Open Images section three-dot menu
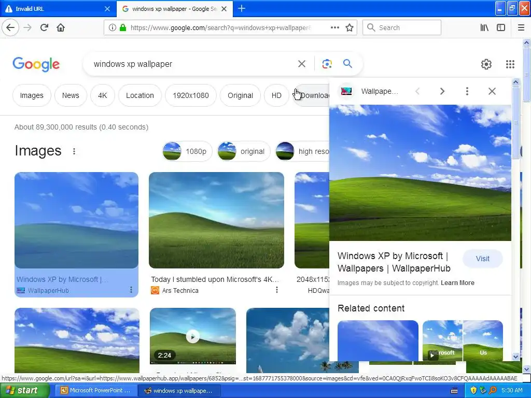 (x=74, y=151)
